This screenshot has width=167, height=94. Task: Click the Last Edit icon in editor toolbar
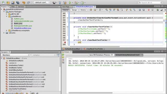click(x=91, y=10)
